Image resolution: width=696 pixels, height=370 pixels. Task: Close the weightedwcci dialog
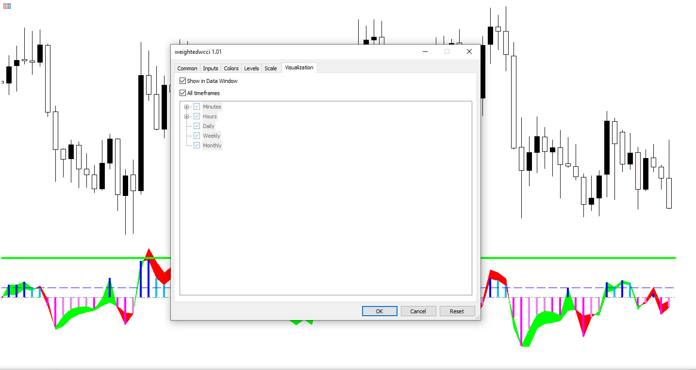coord(469,51)
